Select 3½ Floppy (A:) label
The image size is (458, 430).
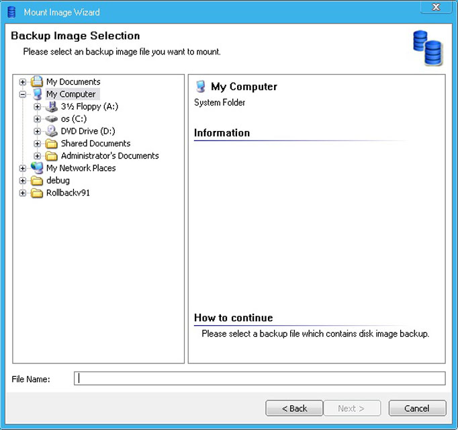pos(90,106)
